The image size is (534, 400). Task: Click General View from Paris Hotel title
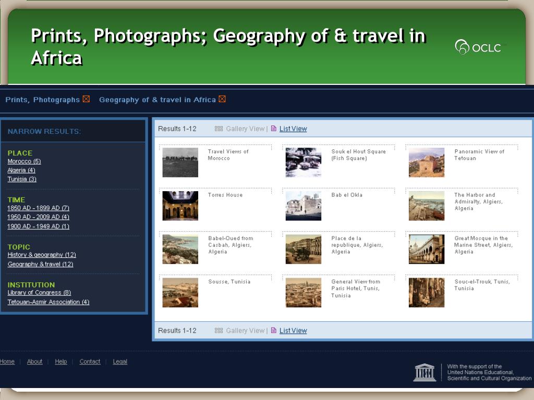click(356, 289)
